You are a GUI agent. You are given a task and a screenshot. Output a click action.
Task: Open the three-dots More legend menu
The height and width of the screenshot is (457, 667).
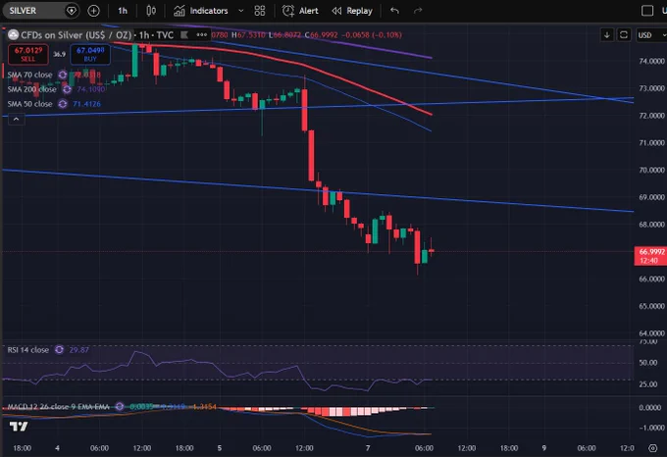click(202, 35)
